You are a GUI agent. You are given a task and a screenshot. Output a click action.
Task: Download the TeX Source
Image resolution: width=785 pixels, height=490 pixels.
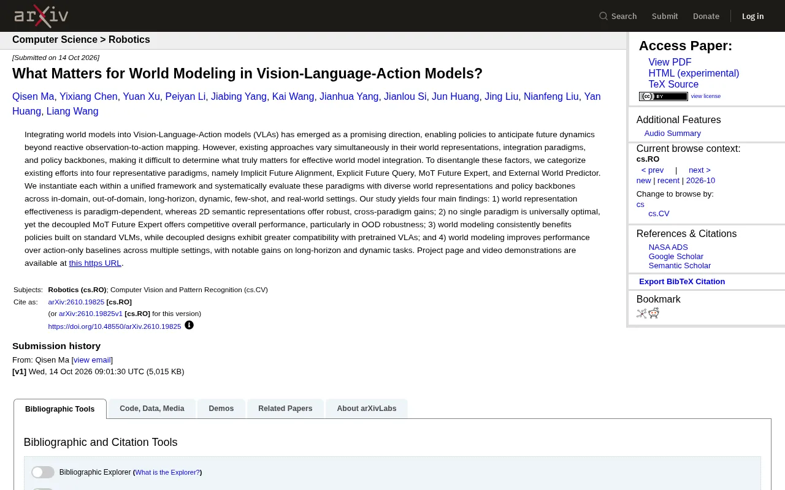coord(673,85)
